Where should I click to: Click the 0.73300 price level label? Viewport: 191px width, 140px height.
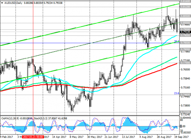(x=185, y=112)
